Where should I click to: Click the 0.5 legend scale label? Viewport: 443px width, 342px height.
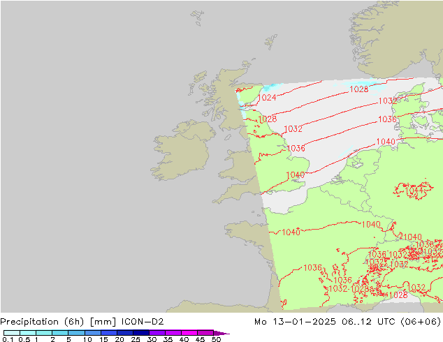tap(24, 339)
